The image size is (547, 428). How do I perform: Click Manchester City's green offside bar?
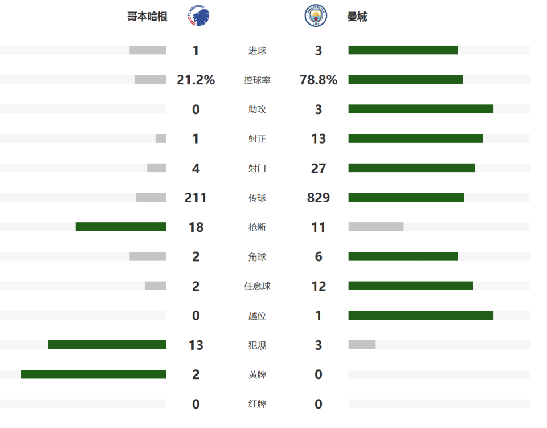[421, 315]
